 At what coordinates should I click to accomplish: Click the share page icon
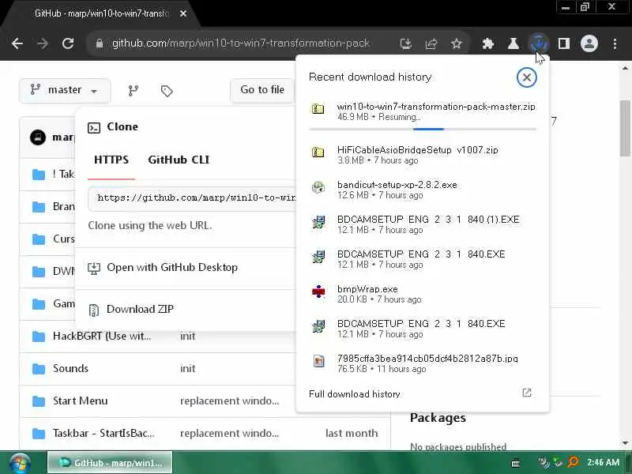pos(431,43)
